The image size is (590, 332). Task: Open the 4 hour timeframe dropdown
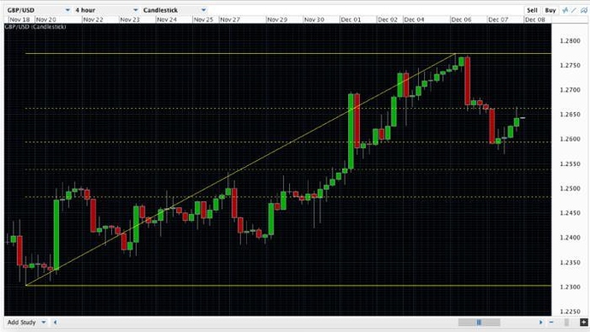[x=107, y=10]
